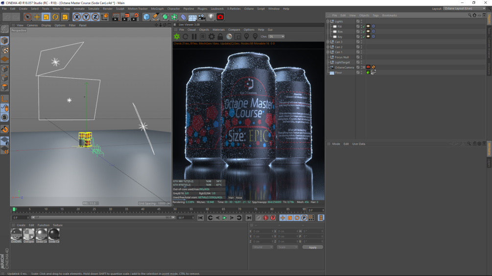Search objects with the magnifier icon
492x276 pixels.
[469, 15]
